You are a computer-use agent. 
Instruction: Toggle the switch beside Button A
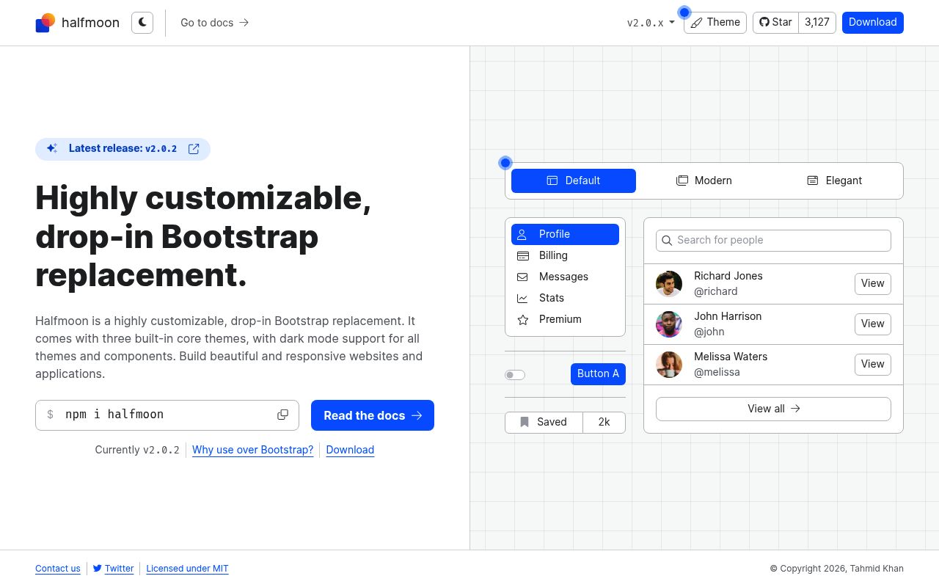point(515,375)
